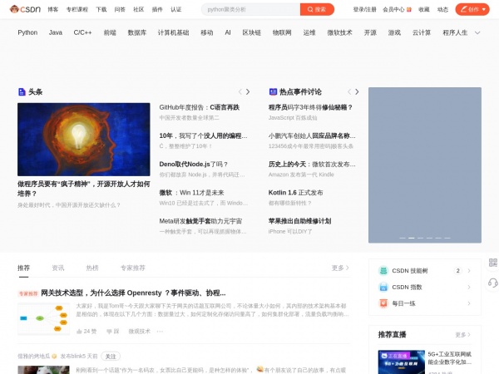The image size is (499, 374).
Task: Open 更多 link in recommendation tabs
Action: coord(340,268)
